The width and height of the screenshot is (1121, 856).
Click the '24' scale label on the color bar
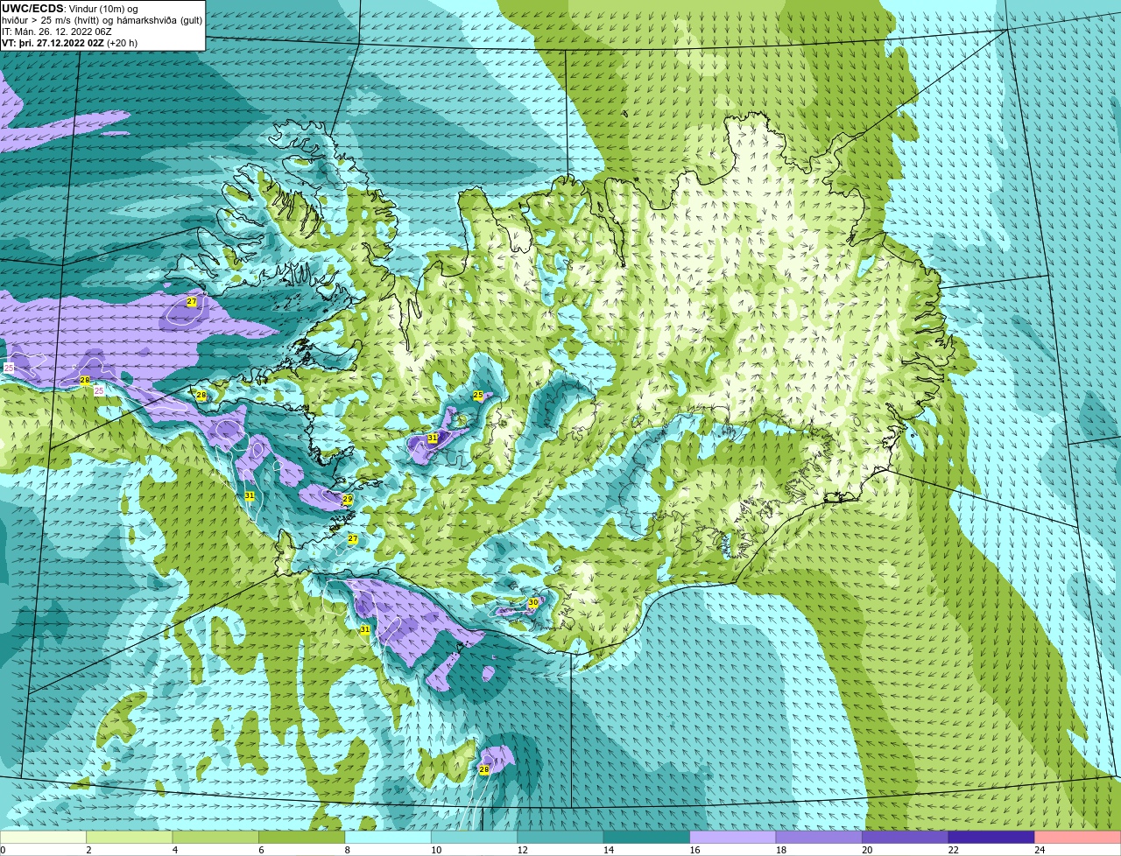[1039, 849]
